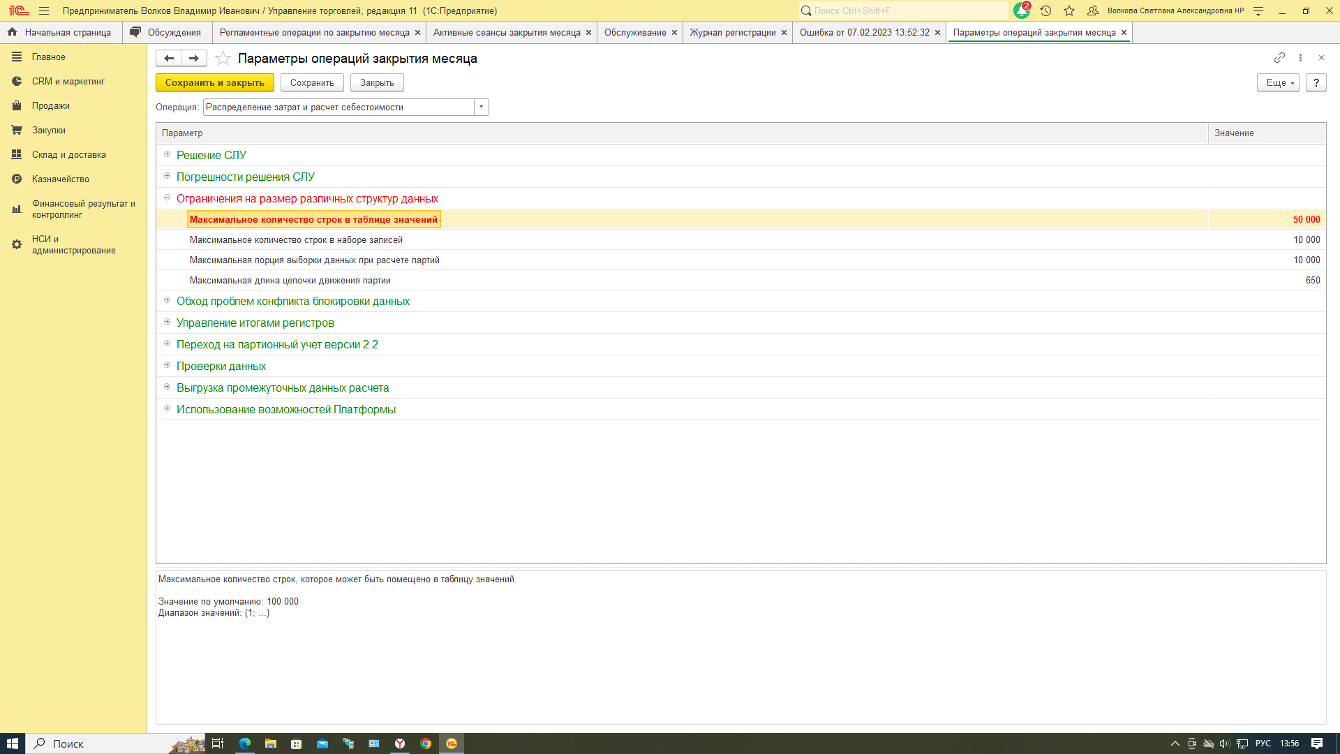The width and height of the screenshot is (1340, 754).
Task: Click the Значение column header
Action: pyautogui.click(x=1267, y=133)
